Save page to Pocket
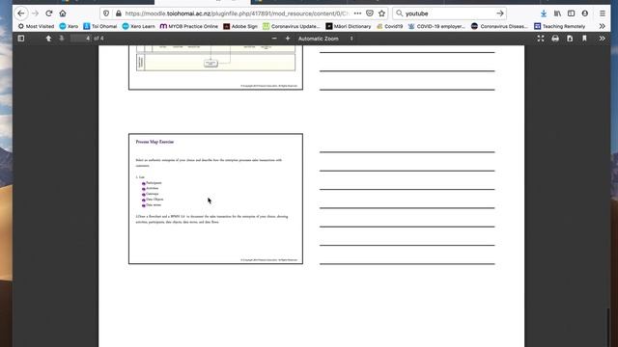Screen dimensions: 618x347 click(x=370, y=13)
